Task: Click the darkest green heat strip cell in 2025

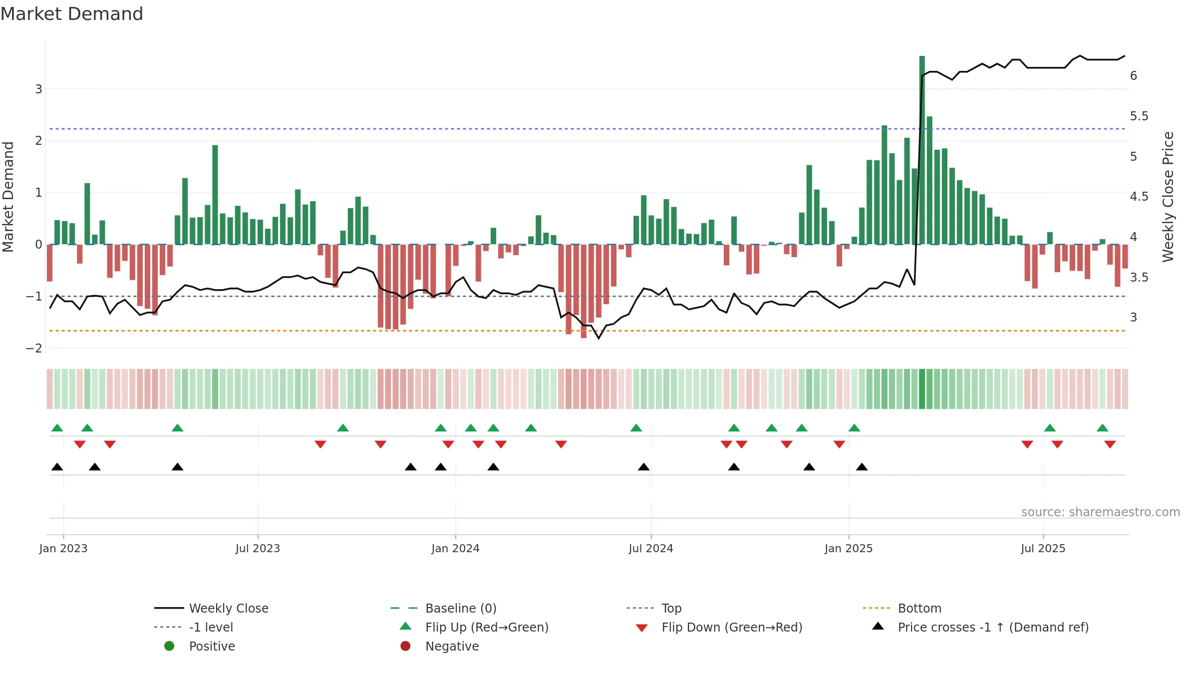Action: (922, 389)
